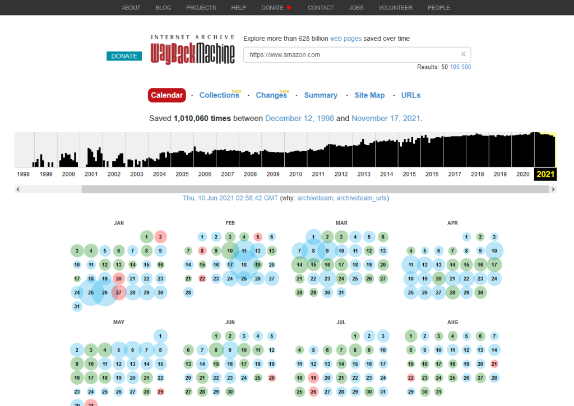The height and width of the screenshot is (406, 574).
Task: Show 100 results per page
Action: click(454, 67)
